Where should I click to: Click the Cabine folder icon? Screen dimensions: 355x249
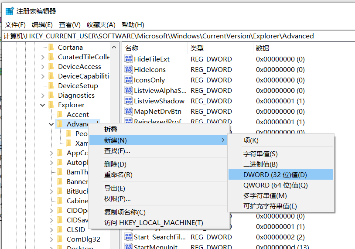coord(60,201)
